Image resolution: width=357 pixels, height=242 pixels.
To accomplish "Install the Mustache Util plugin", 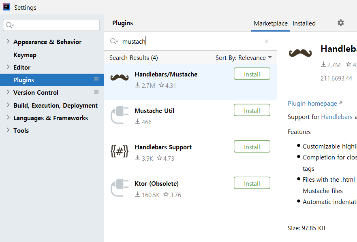I will (x=252, y=110).
